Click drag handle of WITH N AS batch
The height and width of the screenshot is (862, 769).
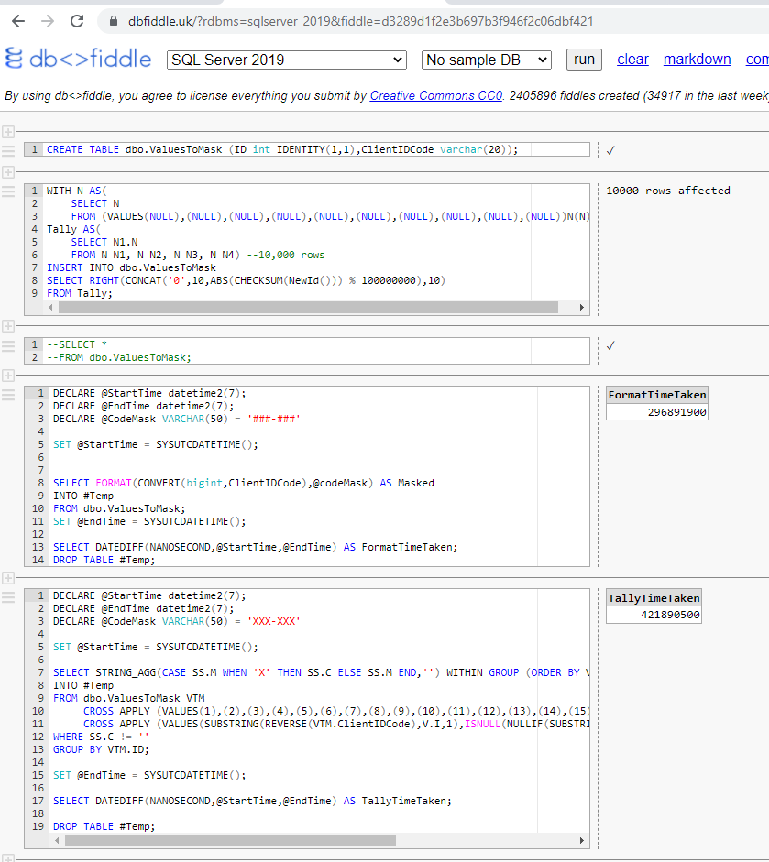pos(7,191)
